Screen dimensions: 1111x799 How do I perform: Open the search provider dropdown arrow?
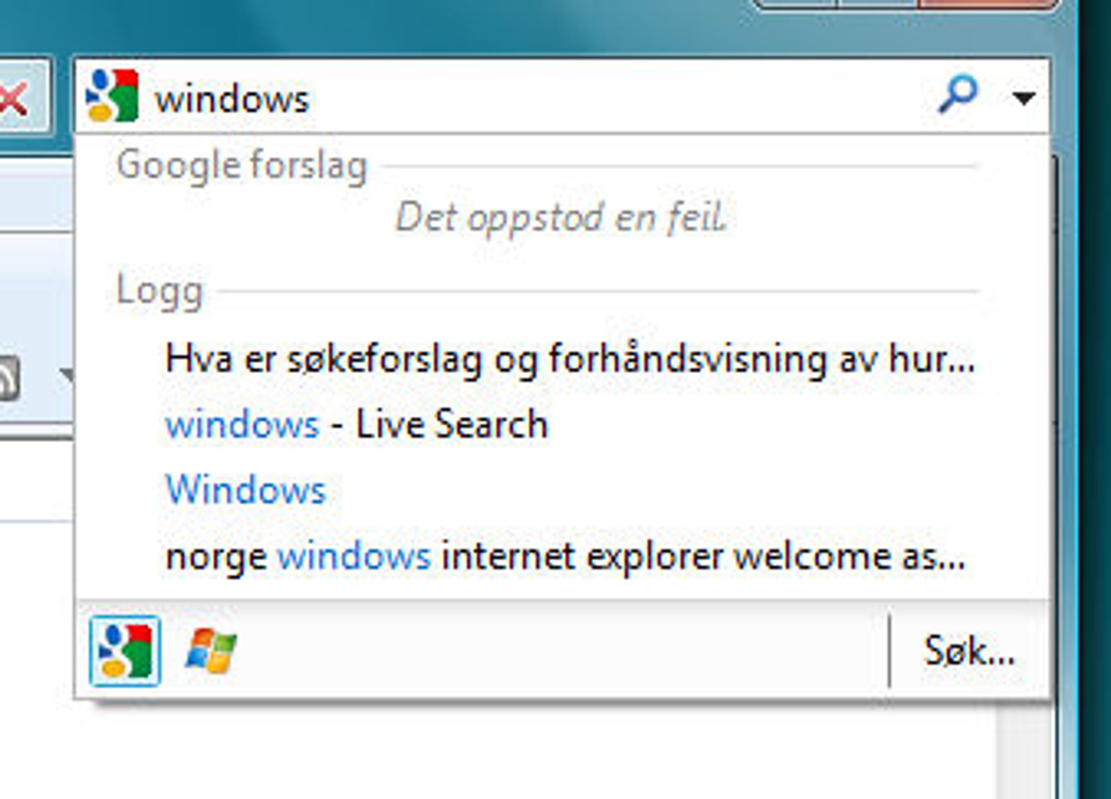point(1023,98)
